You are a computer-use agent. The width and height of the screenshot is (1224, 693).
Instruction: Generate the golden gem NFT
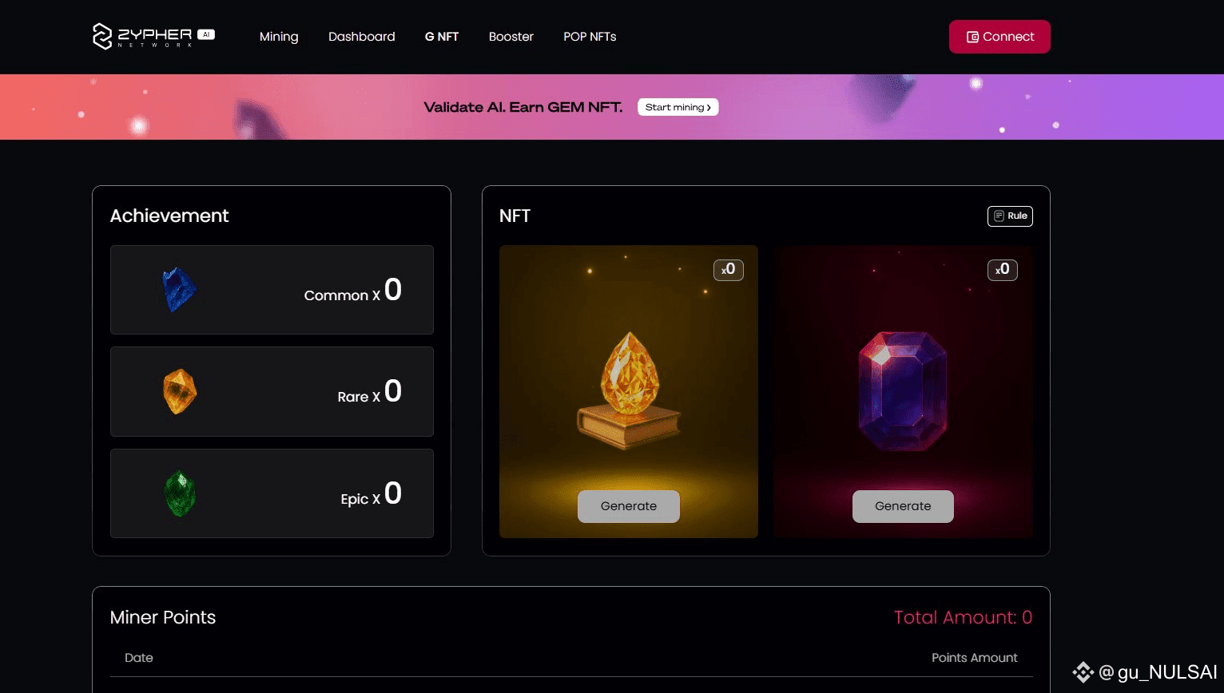click(x=629, y=506)
